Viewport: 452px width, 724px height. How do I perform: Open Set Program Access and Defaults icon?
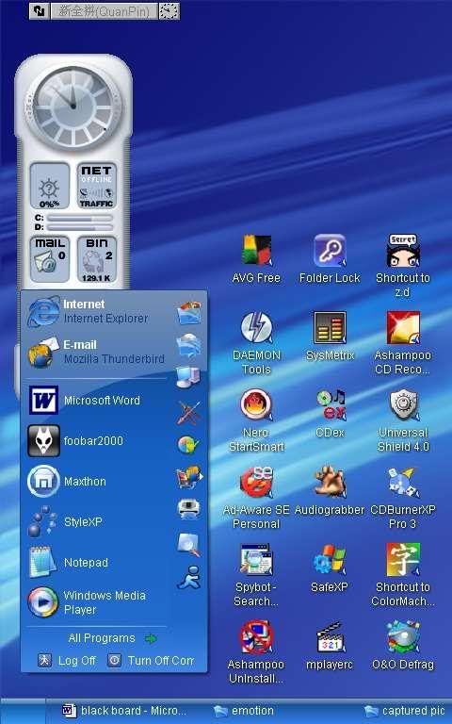[188, 445]
